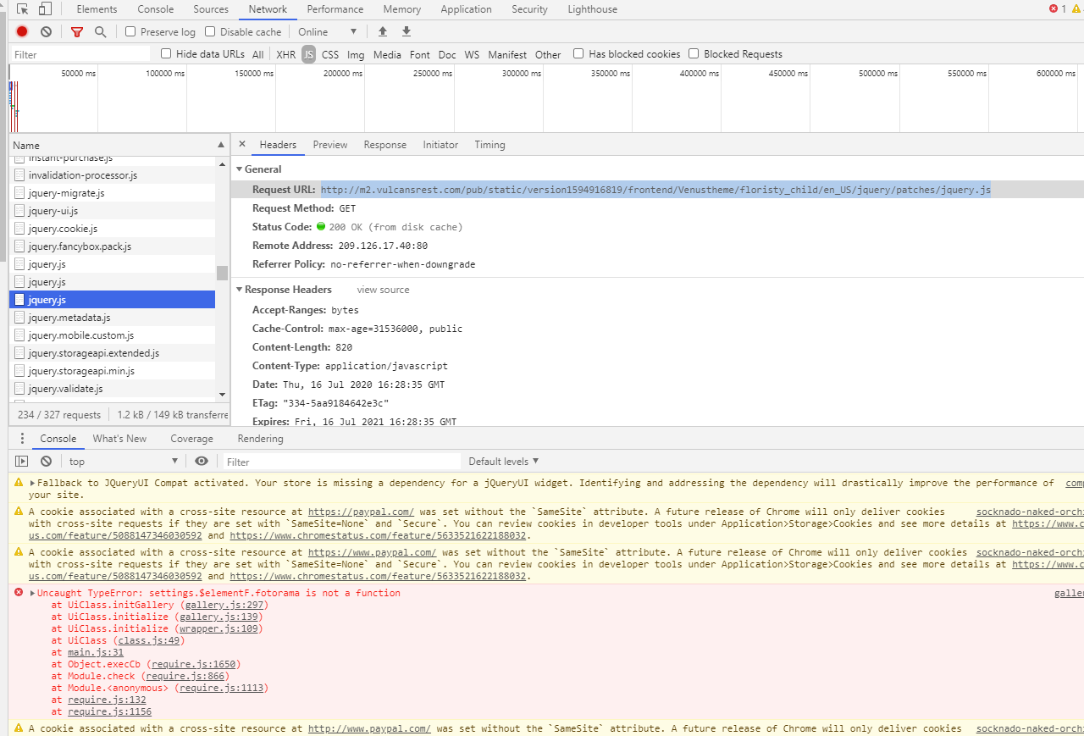
Task: Toggle the network filter funnel icon
Action: (x=77, y=31)
